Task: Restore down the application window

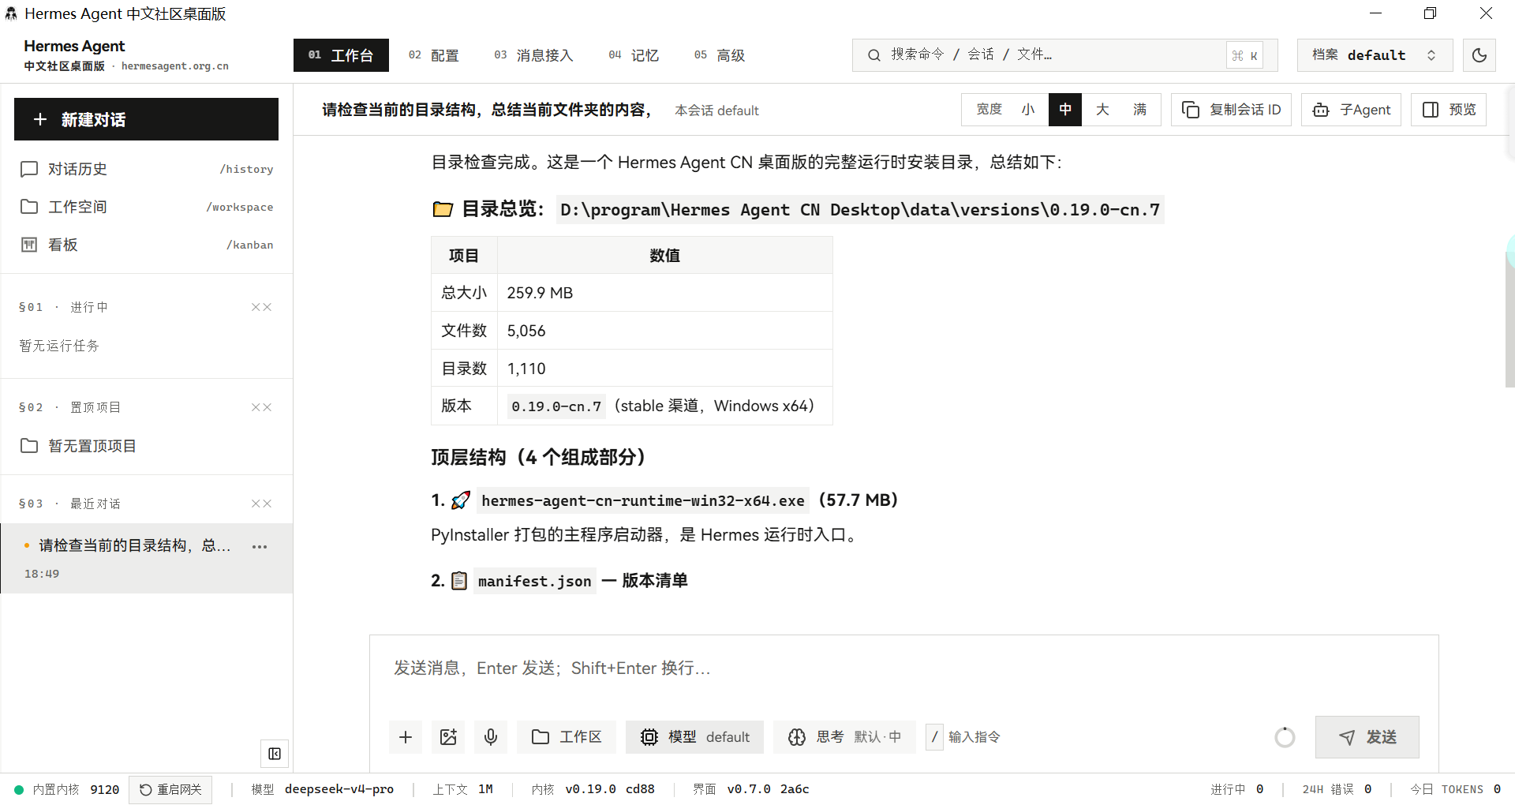Action: click(x=1430, y=13)
